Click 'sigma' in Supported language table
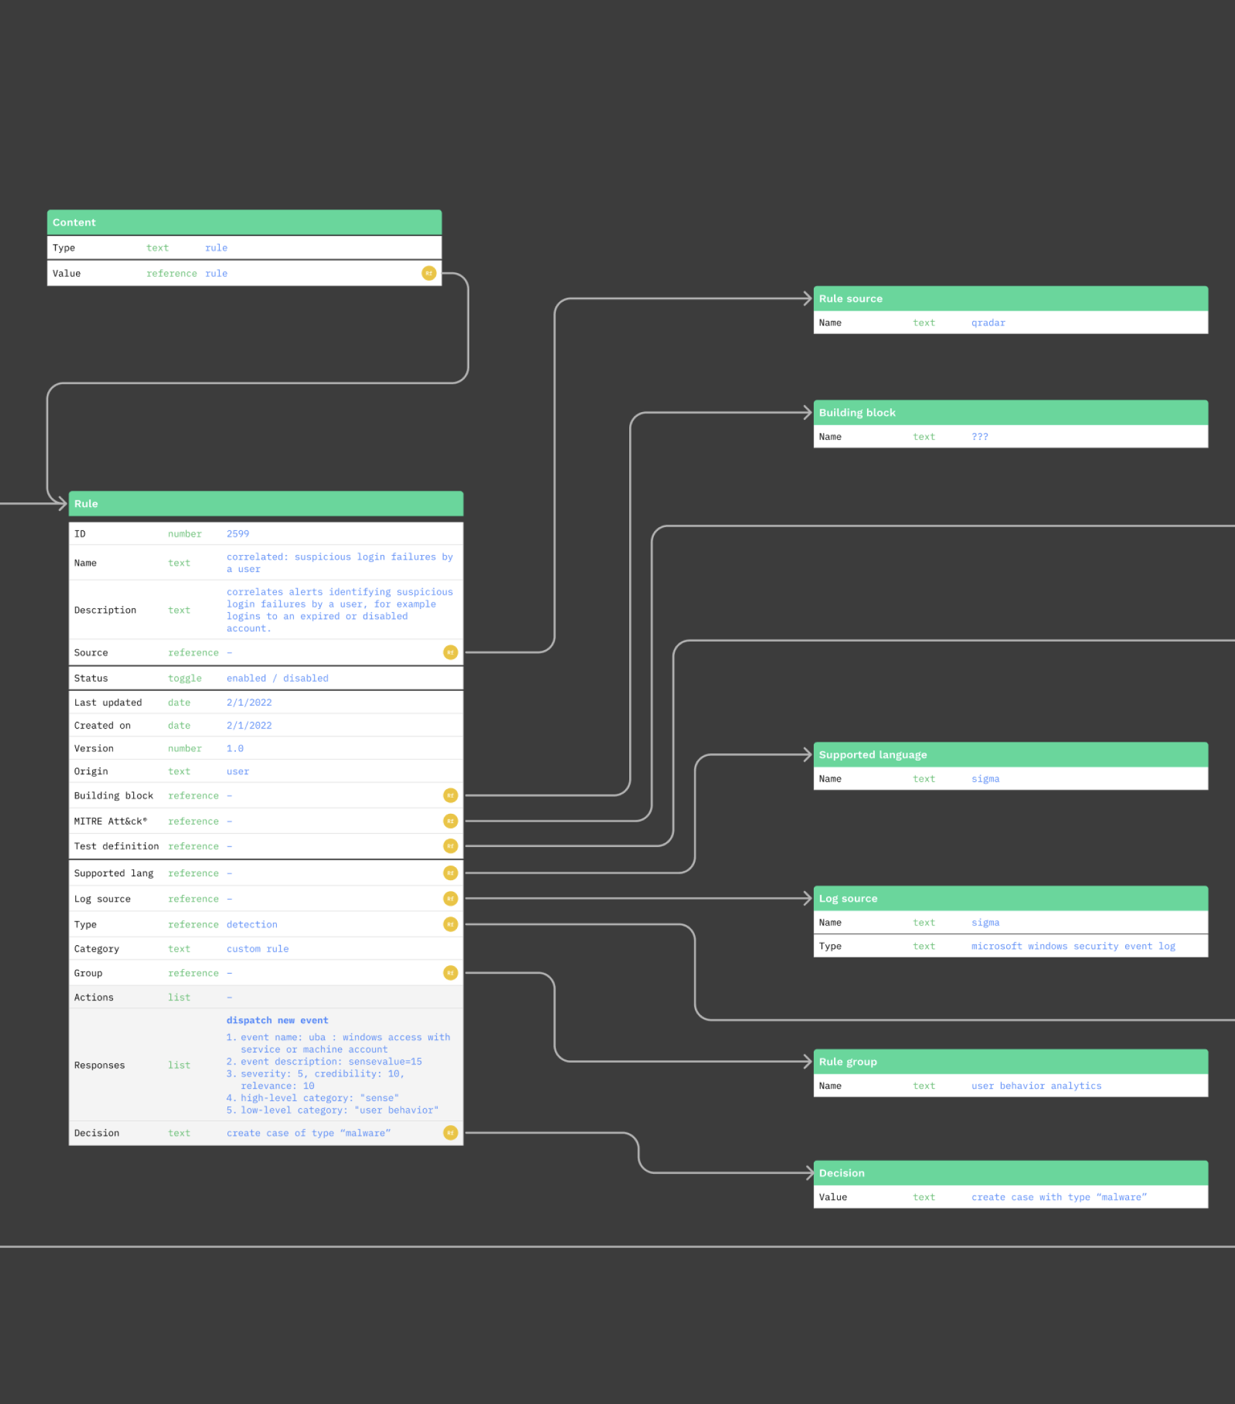1235x1404 pixels. click(x=985, y=779)
